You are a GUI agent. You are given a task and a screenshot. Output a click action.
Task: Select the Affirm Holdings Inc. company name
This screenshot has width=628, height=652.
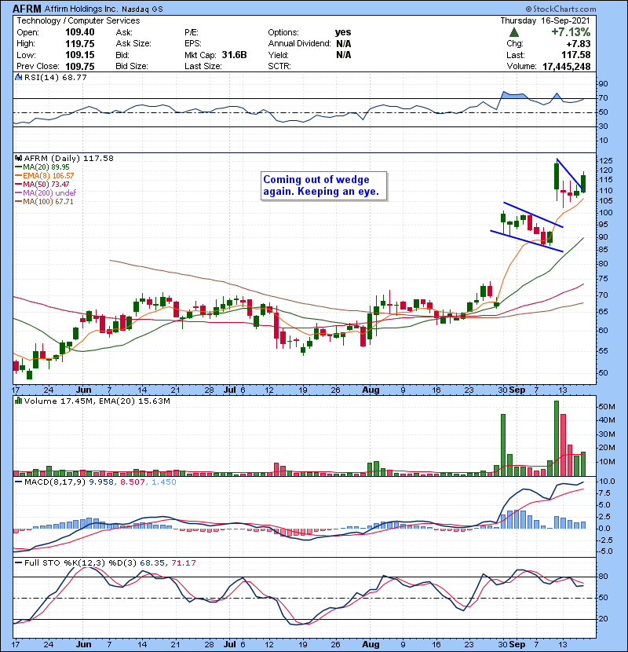click(81, 9)
